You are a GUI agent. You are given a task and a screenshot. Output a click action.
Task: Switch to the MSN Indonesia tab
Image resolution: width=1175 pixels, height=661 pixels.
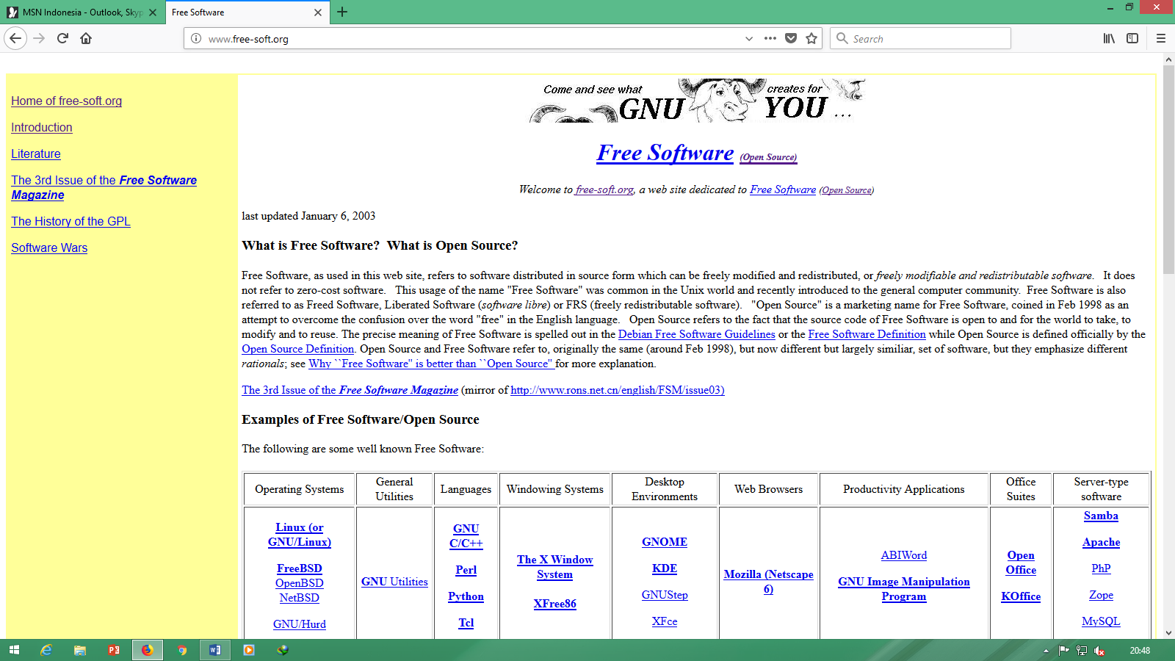point(81,12)
